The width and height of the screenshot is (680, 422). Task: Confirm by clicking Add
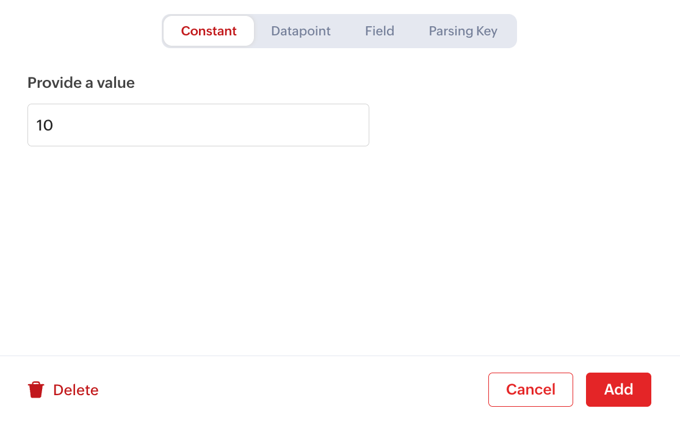618,390
